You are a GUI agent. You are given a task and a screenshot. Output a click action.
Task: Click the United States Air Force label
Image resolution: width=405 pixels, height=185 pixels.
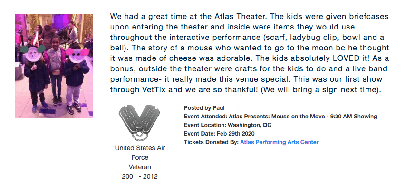pos(140,153)
